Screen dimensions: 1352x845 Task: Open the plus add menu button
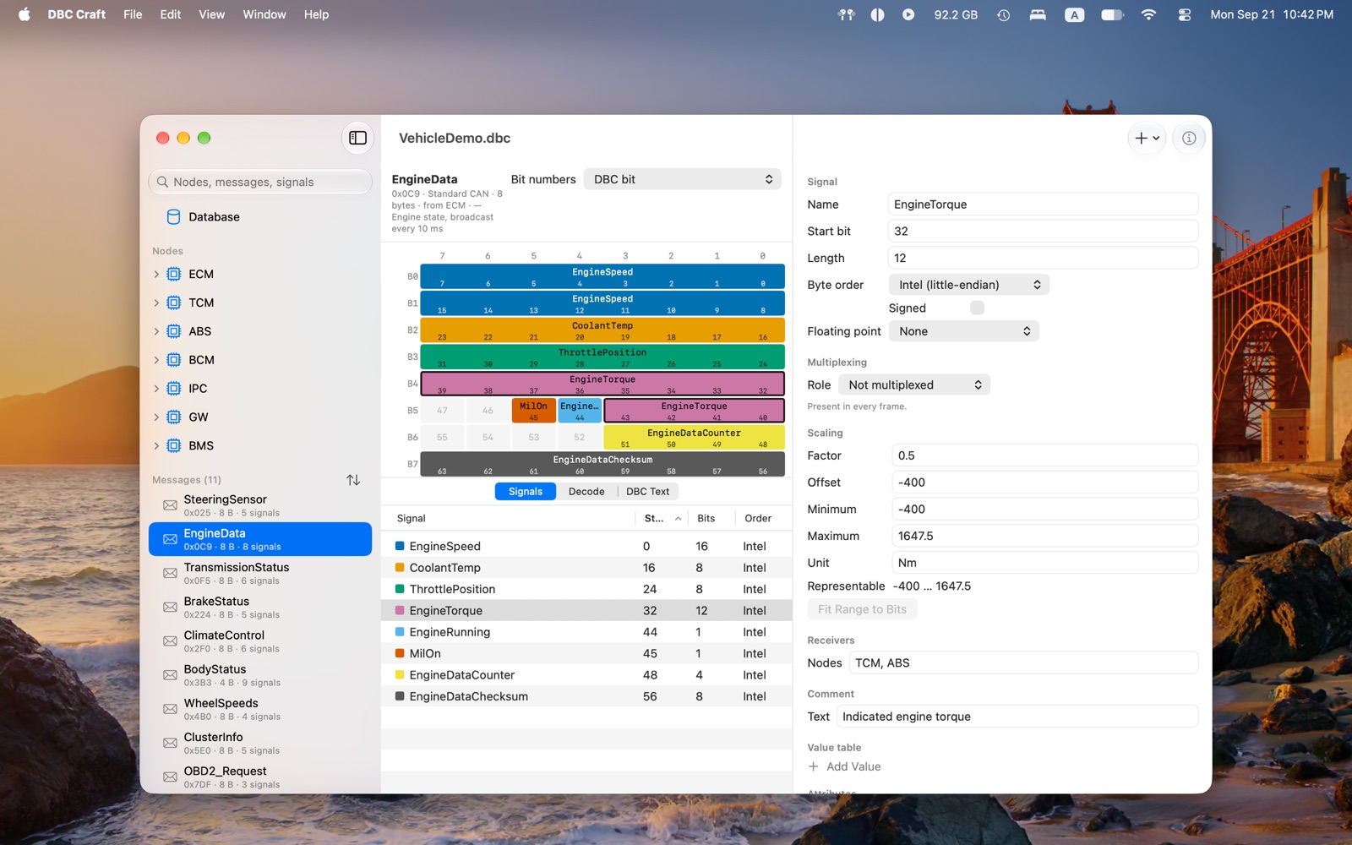(1147, 138)
